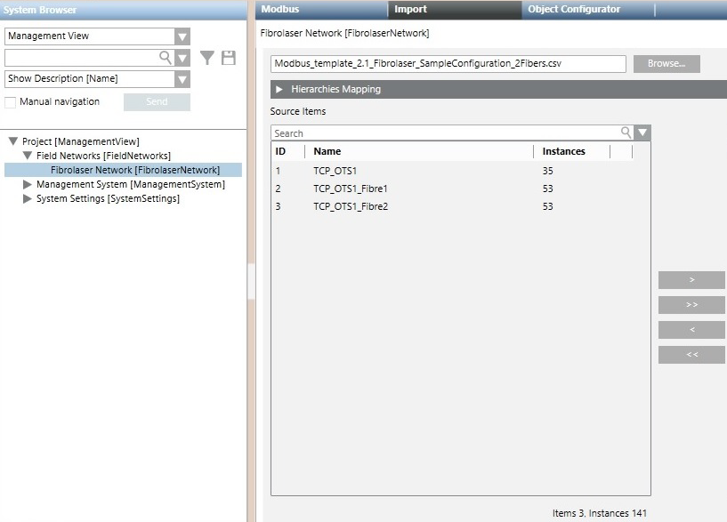Click the magnifier icon in System Browser search
Screen dimensions: 727x522
165,58
